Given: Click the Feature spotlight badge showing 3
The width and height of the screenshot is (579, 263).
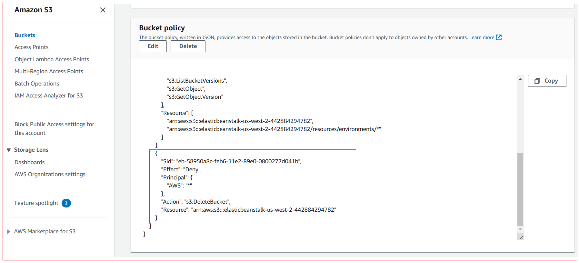Looking at the screenshot, I should (66, 203).
